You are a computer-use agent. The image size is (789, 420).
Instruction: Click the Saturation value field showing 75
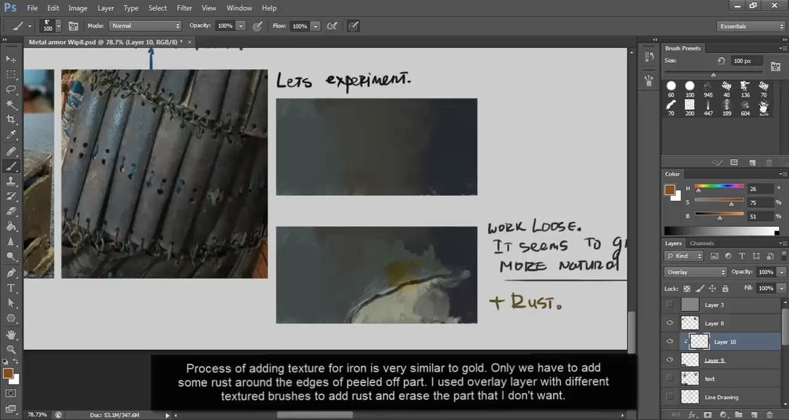(x=759, y=202)
